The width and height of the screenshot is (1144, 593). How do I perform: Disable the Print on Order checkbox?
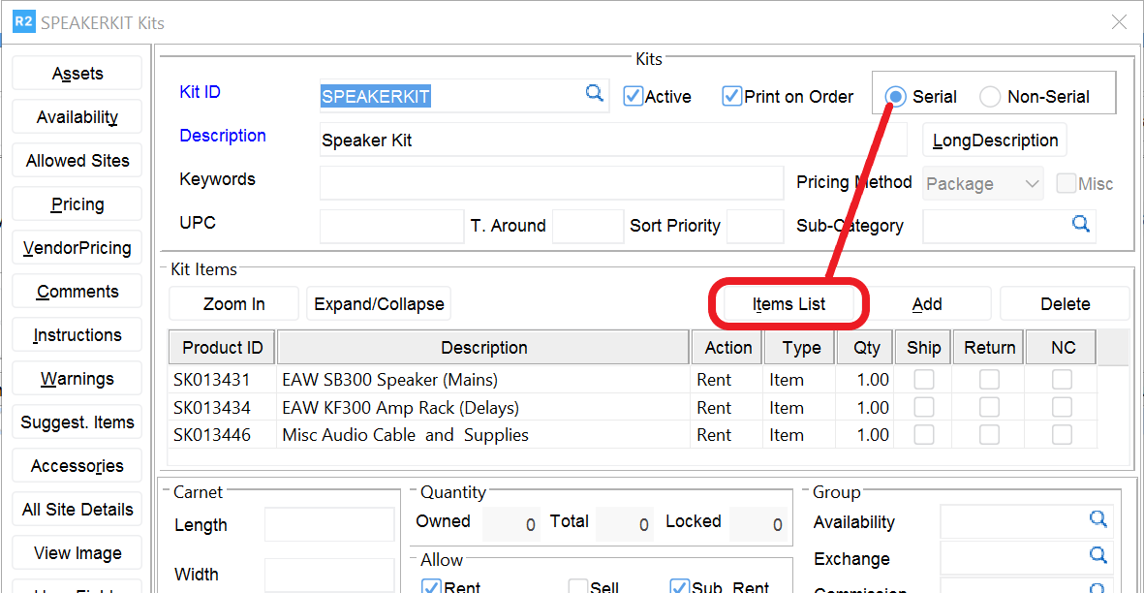pos(731,96)
